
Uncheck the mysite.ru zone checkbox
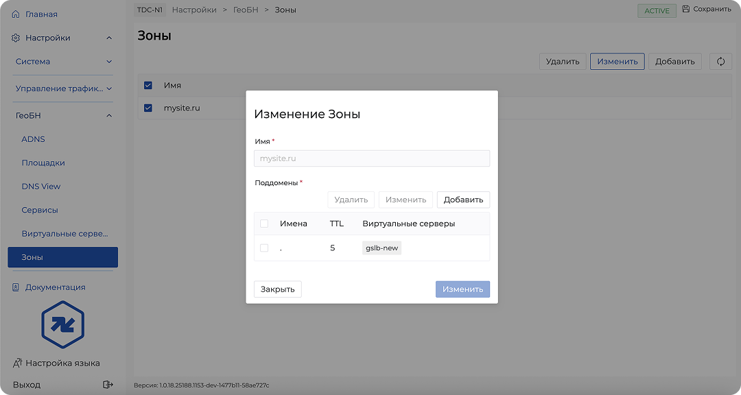click(x=148, y=108)
